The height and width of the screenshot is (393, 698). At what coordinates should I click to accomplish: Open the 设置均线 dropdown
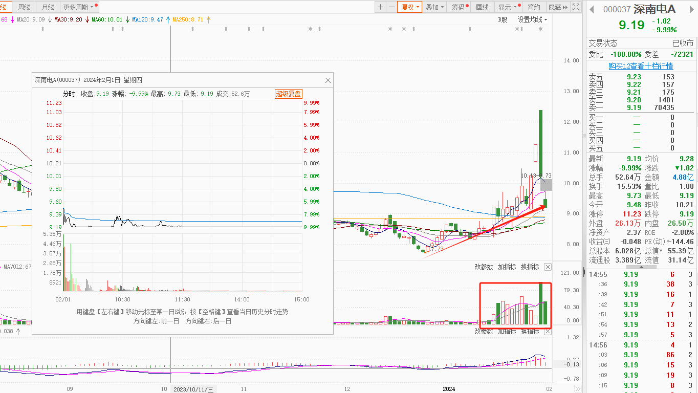(x=532, y=19)
